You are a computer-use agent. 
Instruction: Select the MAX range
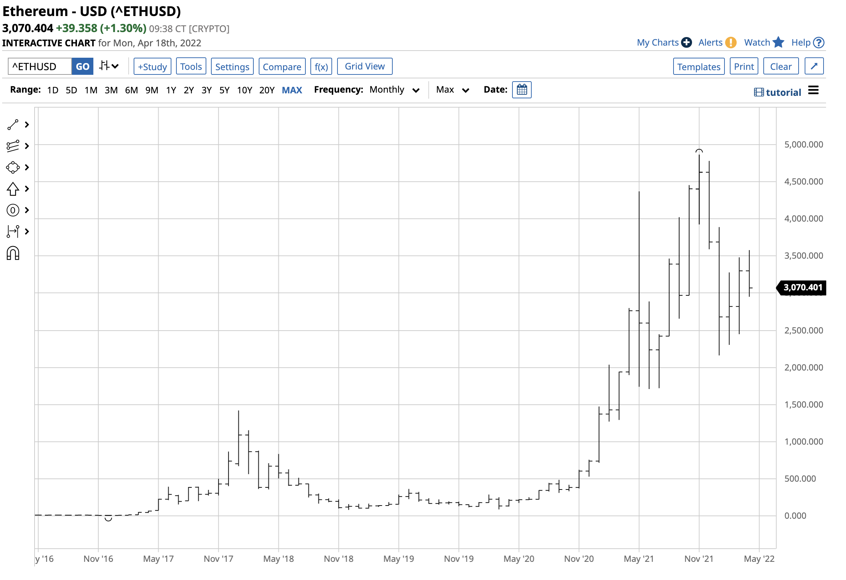pos(292,90)
